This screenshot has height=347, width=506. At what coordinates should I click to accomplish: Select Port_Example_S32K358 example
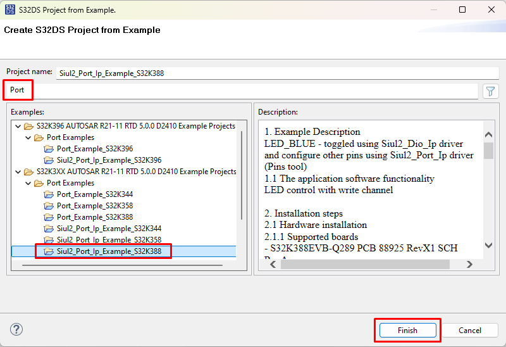tap(95, 206)
